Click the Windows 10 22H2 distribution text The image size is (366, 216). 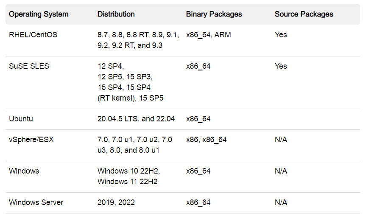click(x=129, y=171)
